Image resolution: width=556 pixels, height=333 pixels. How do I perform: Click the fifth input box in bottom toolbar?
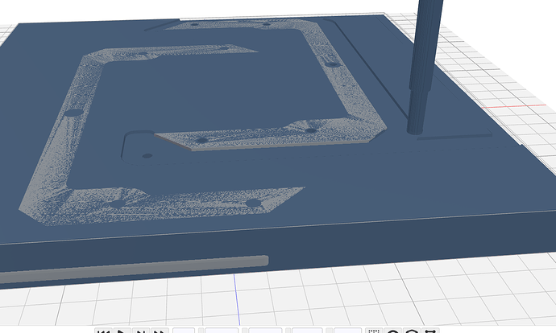346,331
